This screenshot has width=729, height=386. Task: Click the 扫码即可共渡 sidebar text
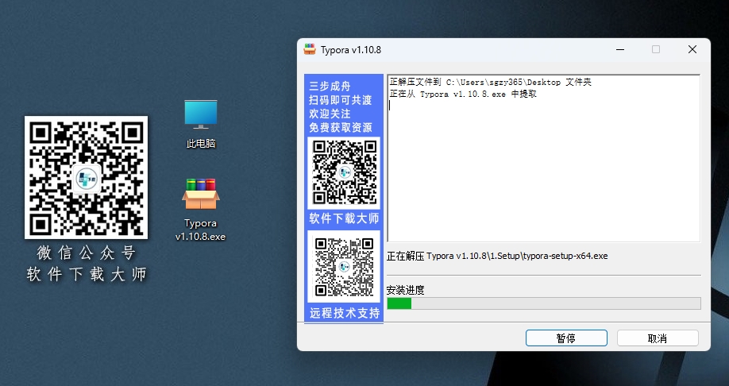coord(341,100)
